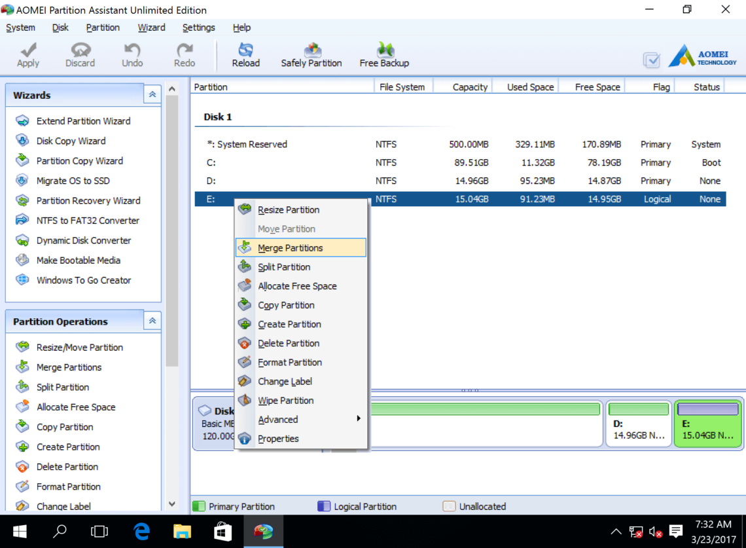The image size is (746, 548).
Task: Launch Free Backup from the toolbar
Action: tap(384, 55)
